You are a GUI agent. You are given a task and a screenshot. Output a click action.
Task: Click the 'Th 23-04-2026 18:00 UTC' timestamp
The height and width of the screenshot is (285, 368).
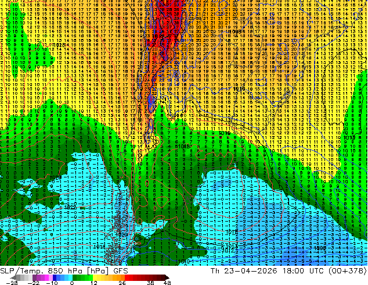point(268,270)
